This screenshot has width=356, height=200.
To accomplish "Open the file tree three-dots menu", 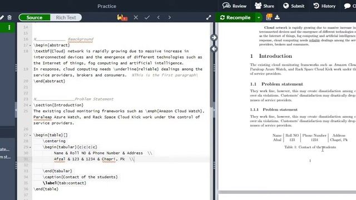I will [9, 27].
